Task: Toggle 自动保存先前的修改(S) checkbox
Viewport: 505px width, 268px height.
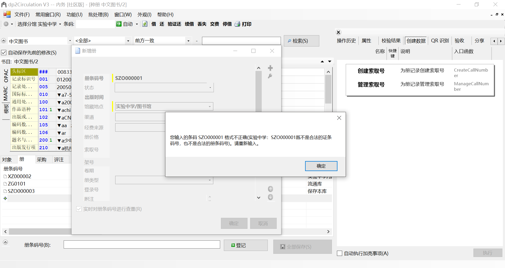Action: (4, 53)
